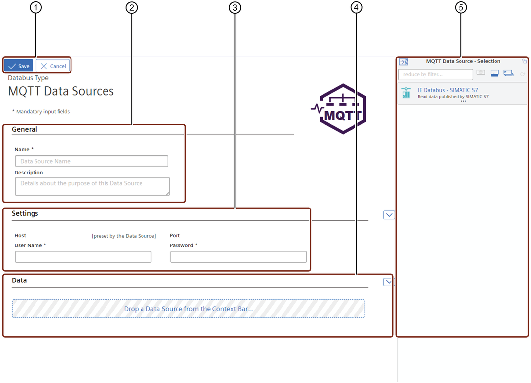The width and height of the screenshot is (531, 383).
Task: Click the 'Settings' section header
Action: (x=25, y=213)
